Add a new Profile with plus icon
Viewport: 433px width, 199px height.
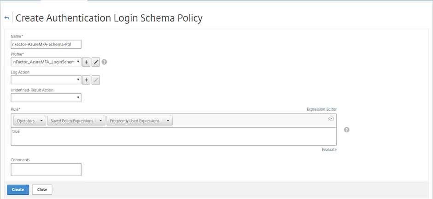[x=86, y=63]
